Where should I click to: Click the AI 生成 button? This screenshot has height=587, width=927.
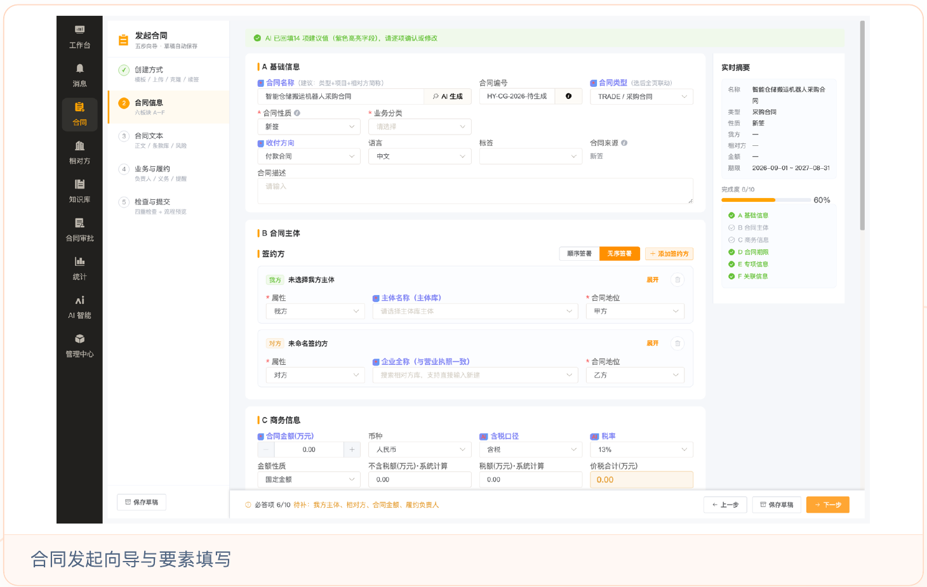(448, 96)
